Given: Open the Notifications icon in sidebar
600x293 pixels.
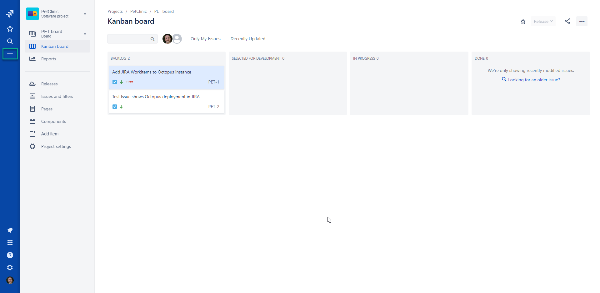Looking at the screenshot, I should coord(10,230).
